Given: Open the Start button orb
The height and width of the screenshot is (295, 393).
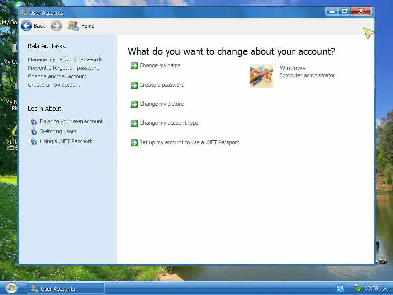Looking at the screenshot, I should [x=11, y=288].
